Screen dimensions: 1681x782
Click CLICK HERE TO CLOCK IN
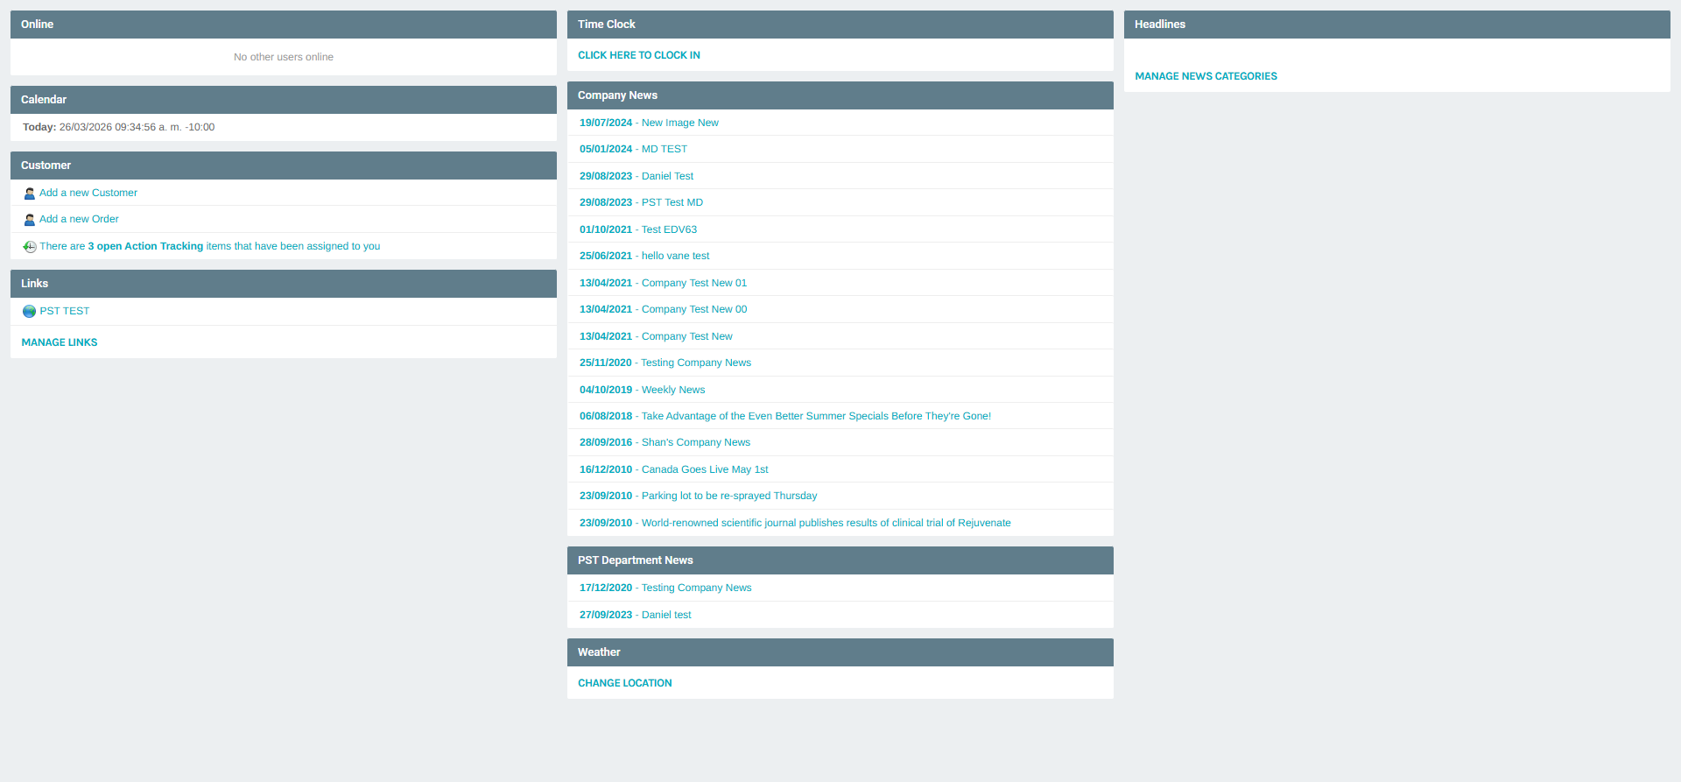tap(639, 55)
